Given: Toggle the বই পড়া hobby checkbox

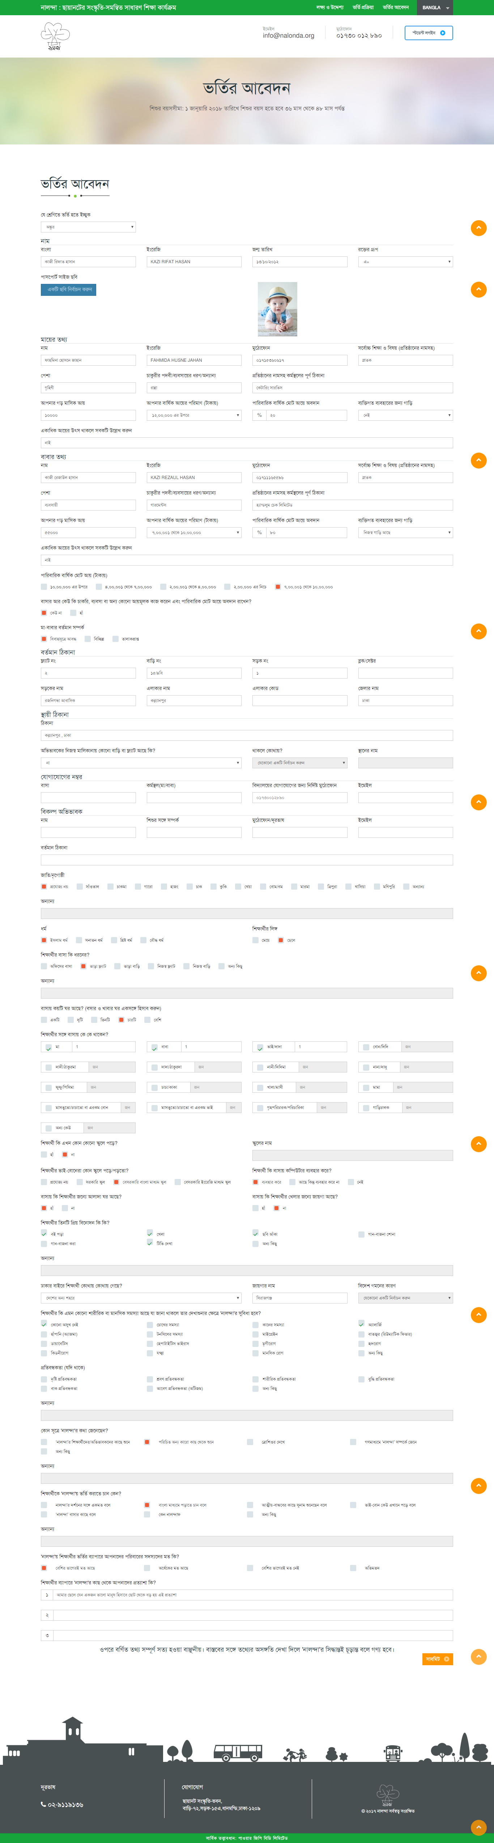Looking at the screenshot, I should pos(44,1234).
